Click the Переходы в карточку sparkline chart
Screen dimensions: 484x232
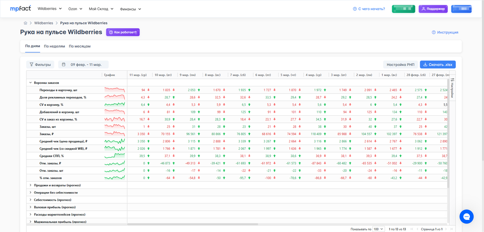pos(115,90)
